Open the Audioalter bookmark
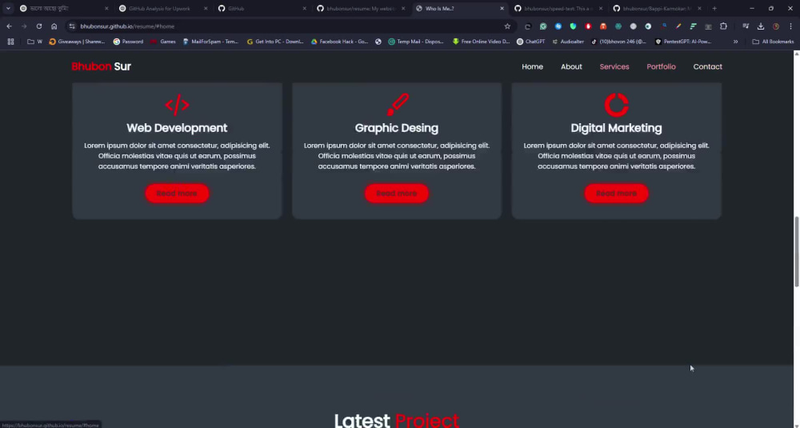The height and width of the screenshot is (428, 800). coord(568,42)
